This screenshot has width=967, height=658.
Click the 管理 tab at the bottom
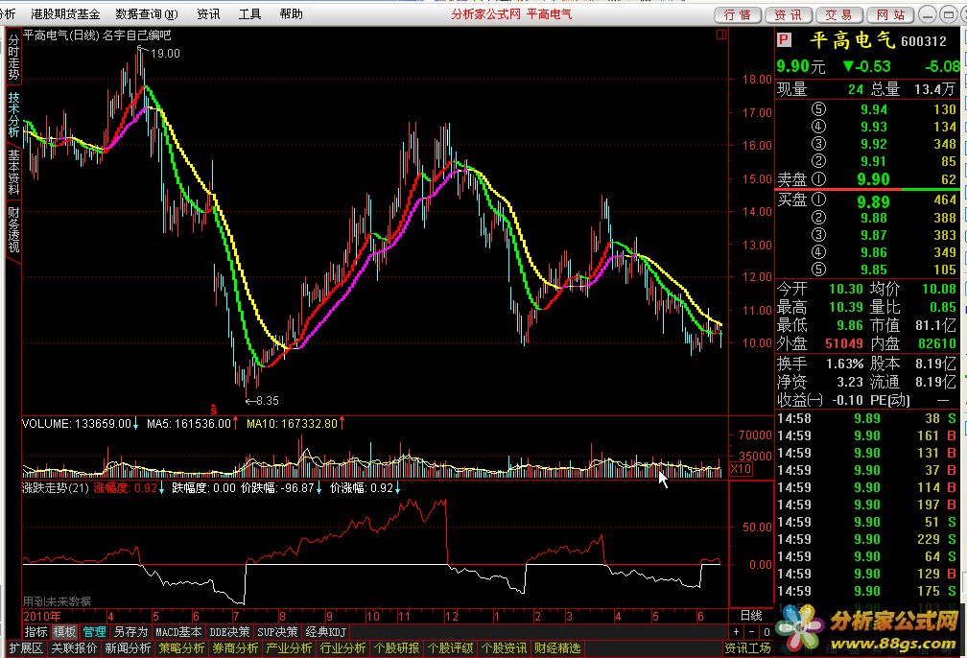94,632
